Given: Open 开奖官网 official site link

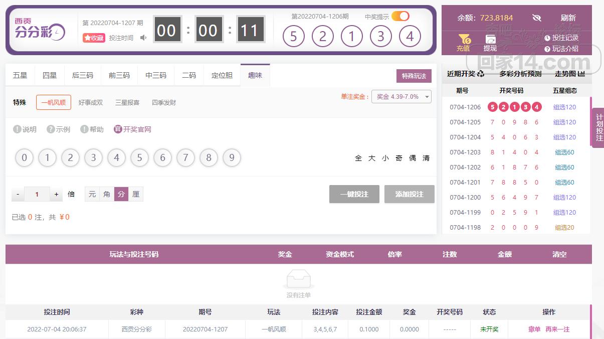Looking at the screenshot, I should pos(132,129).
